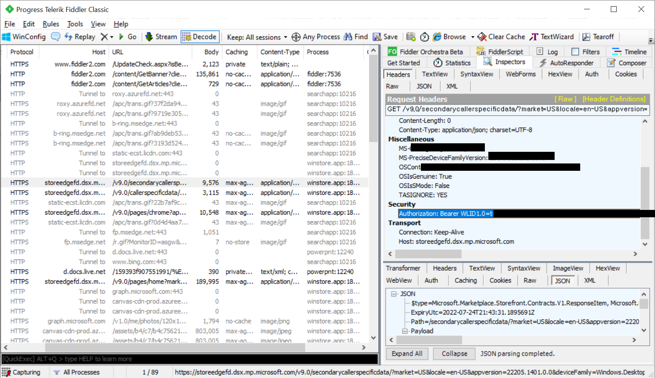Click the Tearoff button
The height and width of the screenshot is (378, 655).
point(598,37)
